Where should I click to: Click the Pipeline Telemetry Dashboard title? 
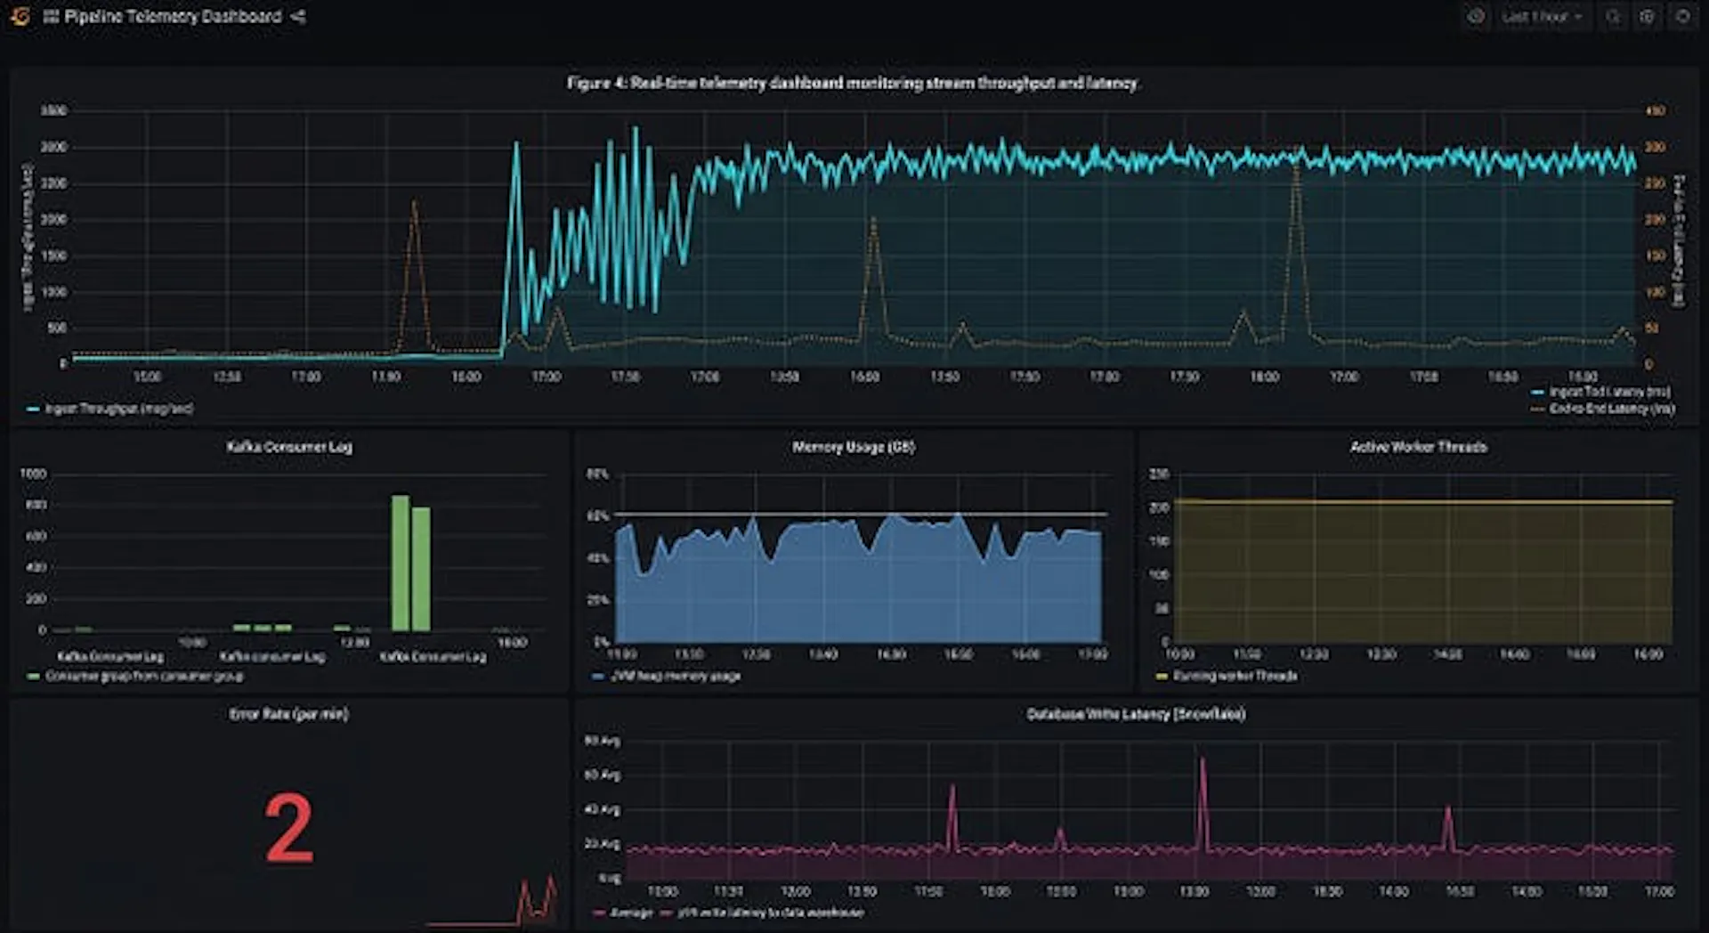[x=173, y=17]
